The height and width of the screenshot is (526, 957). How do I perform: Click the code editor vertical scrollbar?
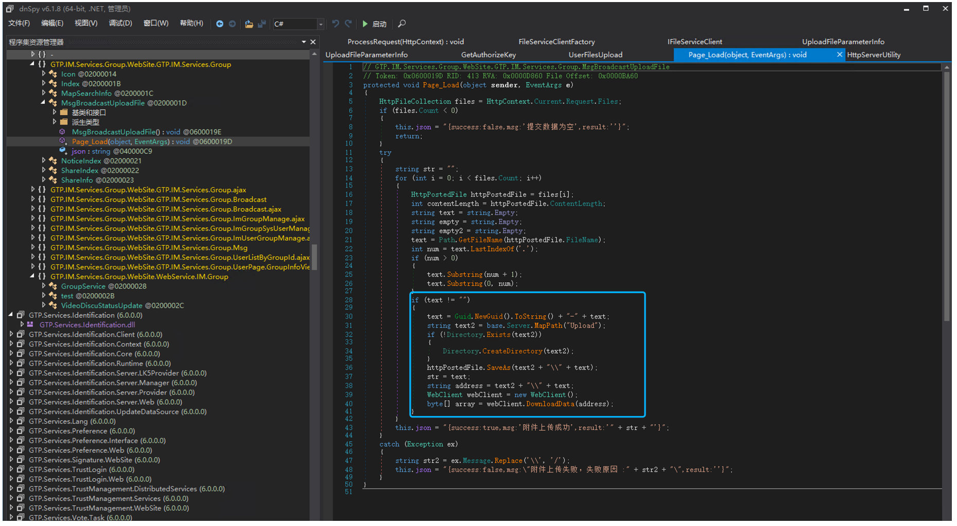click(946, 195)
